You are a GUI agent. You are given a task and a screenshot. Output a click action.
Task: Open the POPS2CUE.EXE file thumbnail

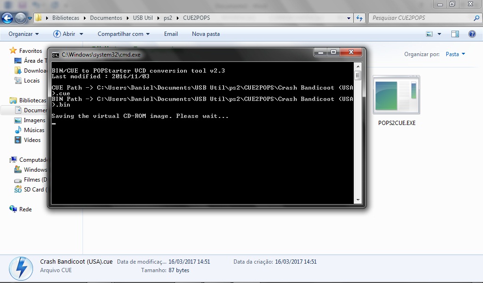[396, 96]
